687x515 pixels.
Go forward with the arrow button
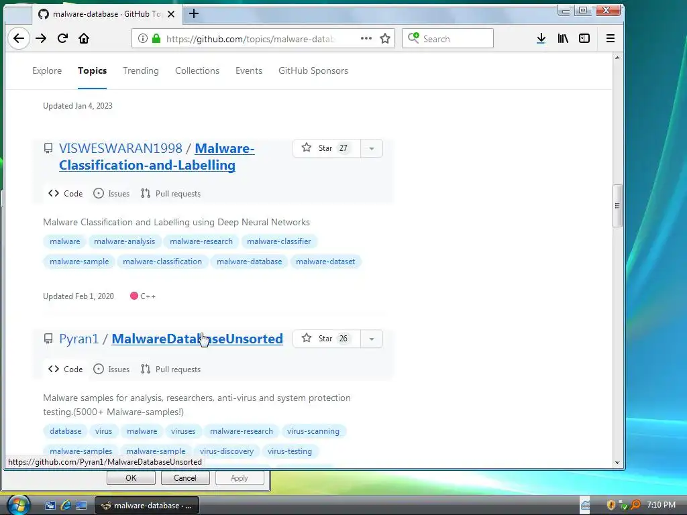tap(41, 38)
